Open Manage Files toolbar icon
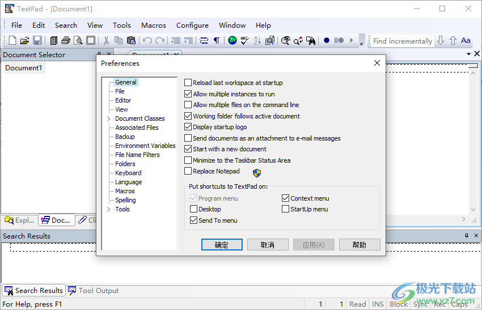 click(x=53, y=40)
